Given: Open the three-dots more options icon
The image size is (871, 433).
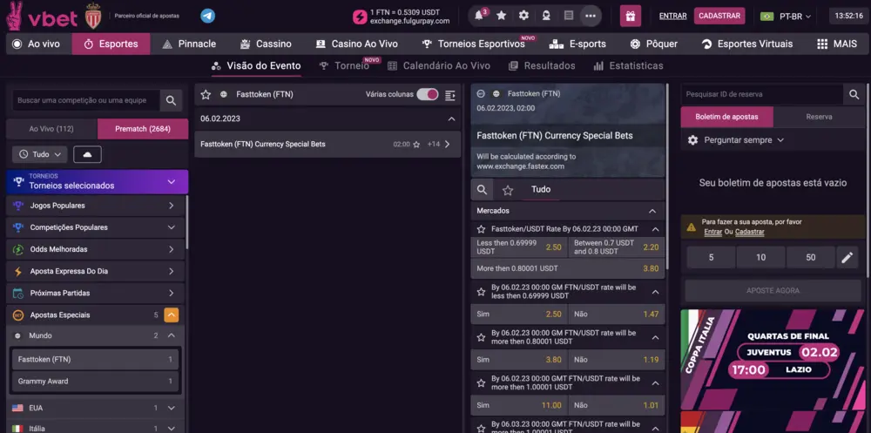Looking at the screenshot, I should pos(590,16).
